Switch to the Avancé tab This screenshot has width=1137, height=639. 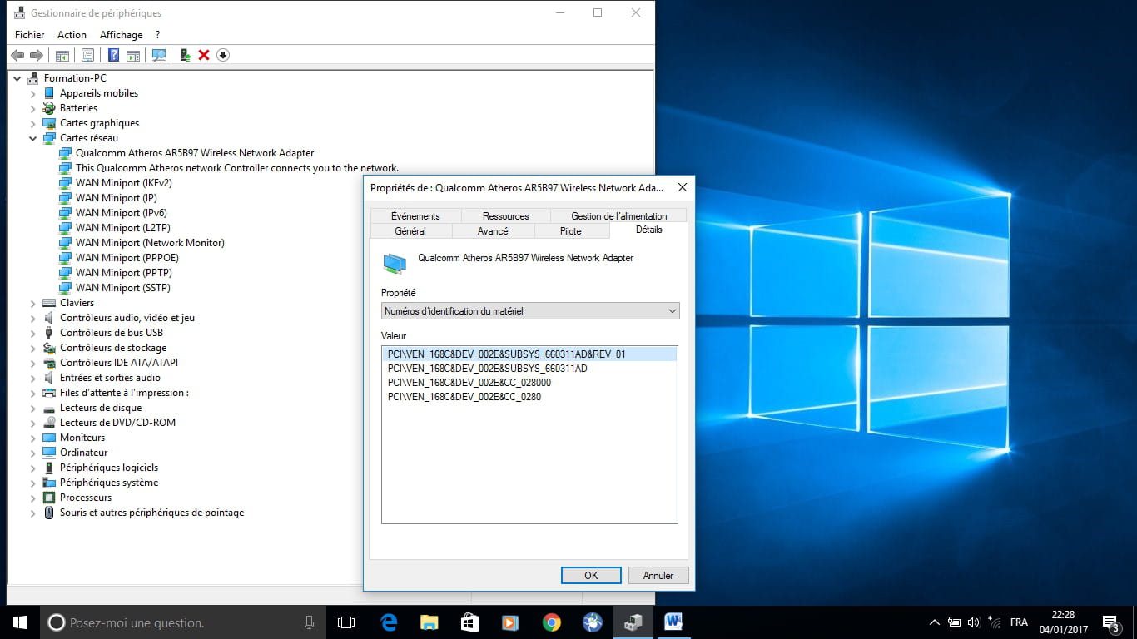pyautogui.click(x=493, y=231)
